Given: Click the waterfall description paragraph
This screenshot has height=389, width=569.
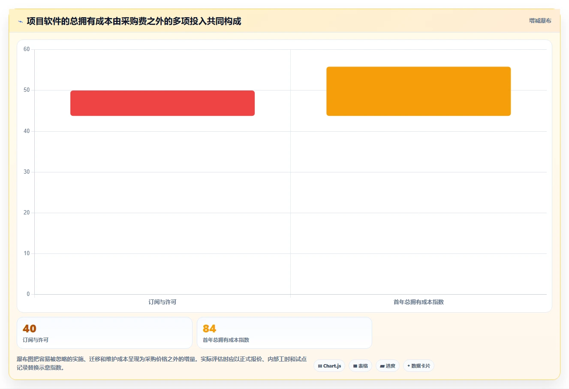Looking at the screenshot, I should pyautogui.click(x=162, y=363).
